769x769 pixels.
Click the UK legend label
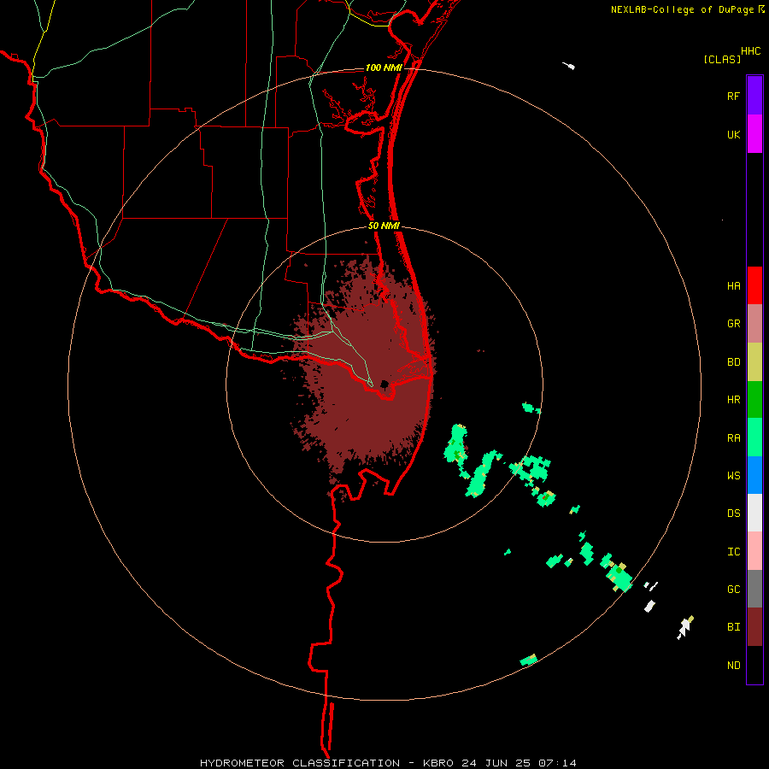(733, 134)
